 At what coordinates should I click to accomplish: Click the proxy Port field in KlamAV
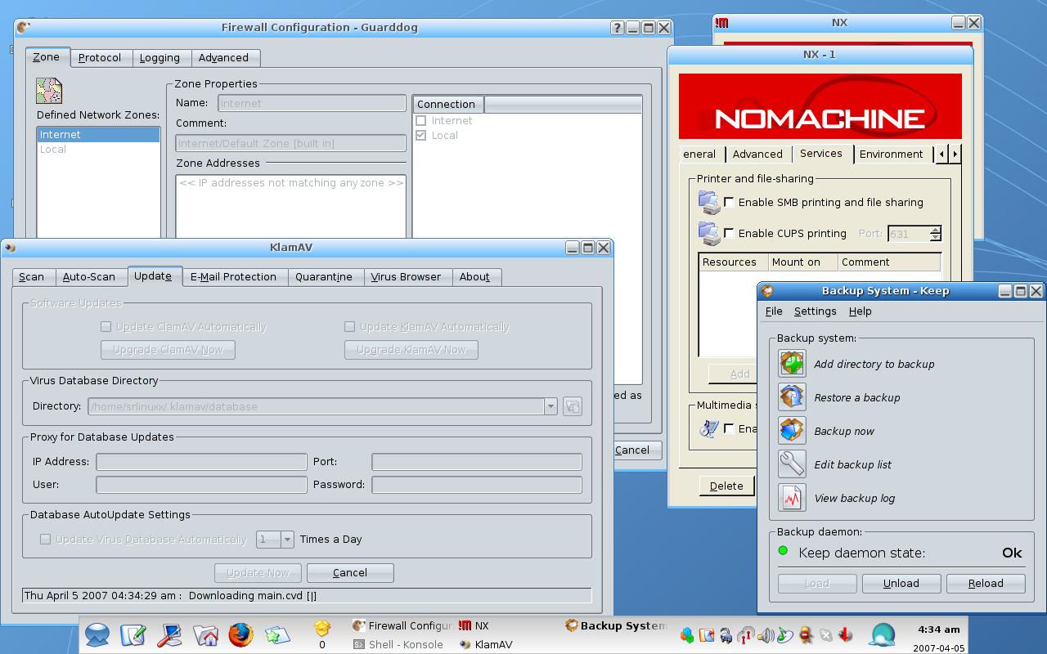pyautogui.click(x=477, y=462)
